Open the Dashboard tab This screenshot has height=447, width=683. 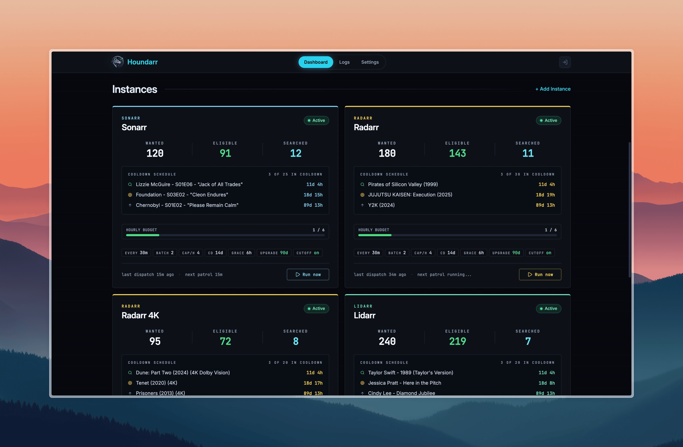click(x=316, y=62)
